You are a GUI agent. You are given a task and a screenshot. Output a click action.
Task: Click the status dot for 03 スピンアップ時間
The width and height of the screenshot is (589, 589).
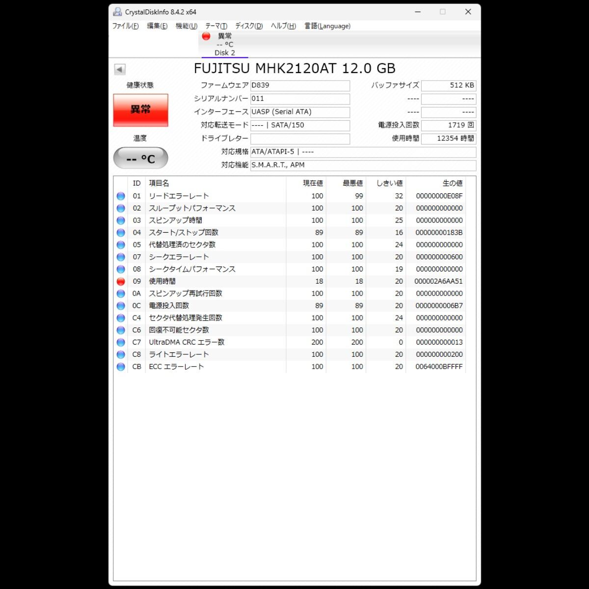(x=121, y=220)
